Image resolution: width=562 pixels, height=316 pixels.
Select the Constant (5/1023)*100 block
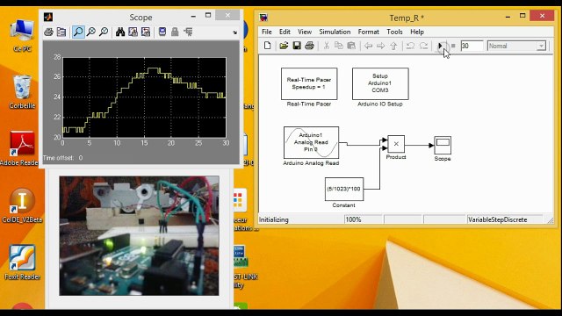point(344,189)
